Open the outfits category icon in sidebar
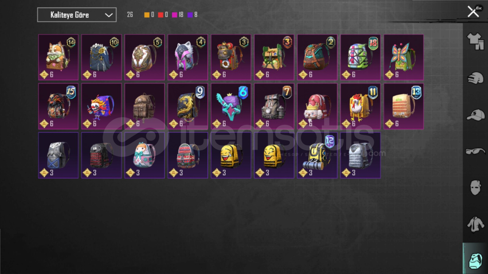Viewport: 488px width, 274px height. [x=475, y=41]
